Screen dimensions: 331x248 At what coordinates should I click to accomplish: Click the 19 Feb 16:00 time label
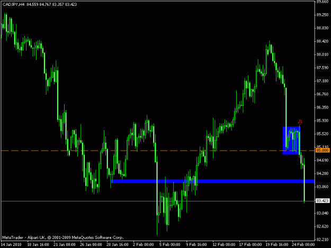(277, 245)
